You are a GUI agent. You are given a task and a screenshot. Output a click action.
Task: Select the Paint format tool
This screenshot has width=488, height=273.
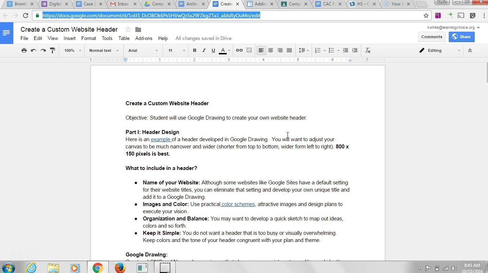tap(52, 50)
